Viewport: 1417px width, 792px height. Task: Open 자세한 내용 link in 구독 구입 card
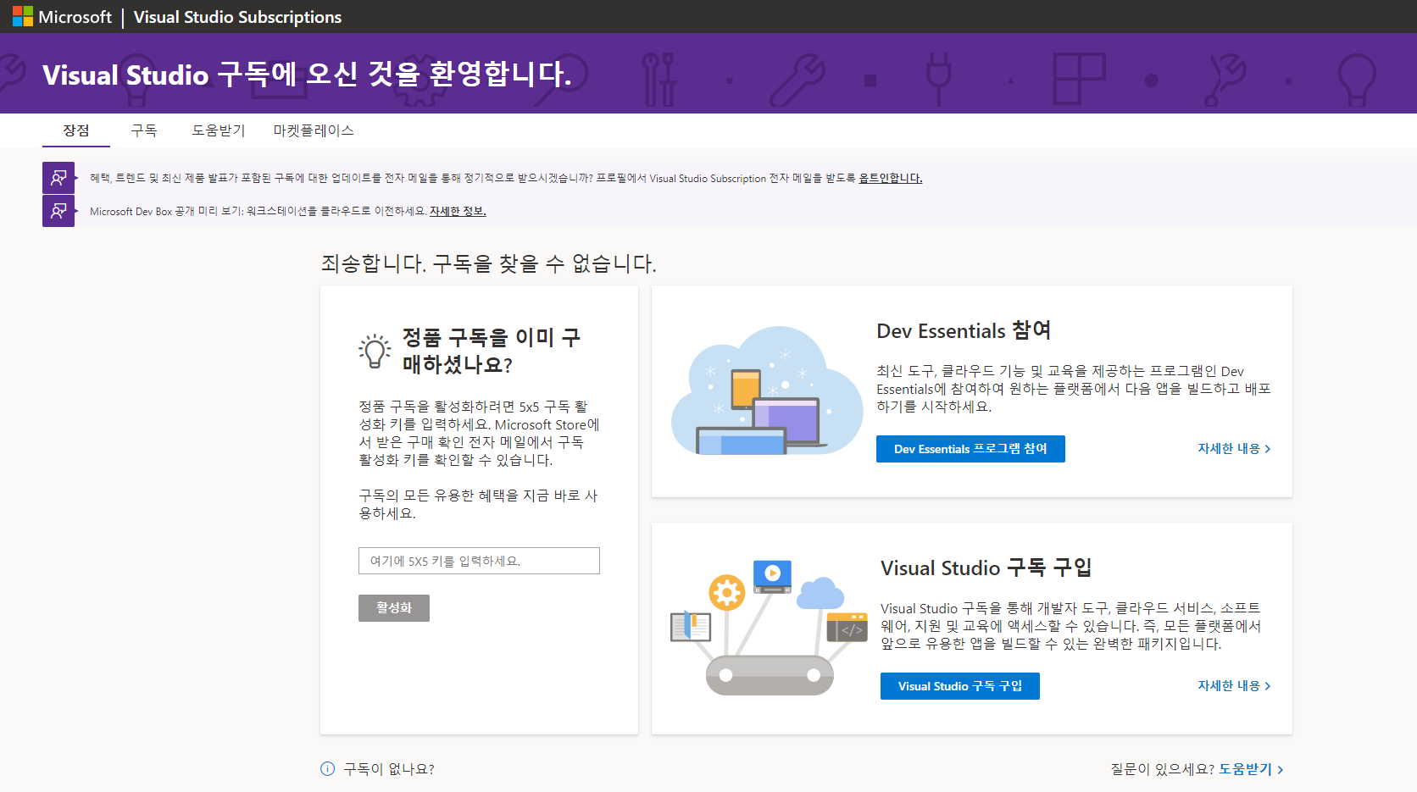point(1234,686)
